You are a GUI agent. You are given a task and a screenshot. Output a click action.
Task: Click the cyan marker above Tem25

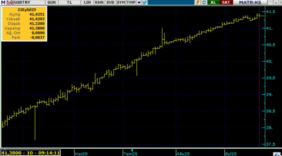[x=132, y=150]
